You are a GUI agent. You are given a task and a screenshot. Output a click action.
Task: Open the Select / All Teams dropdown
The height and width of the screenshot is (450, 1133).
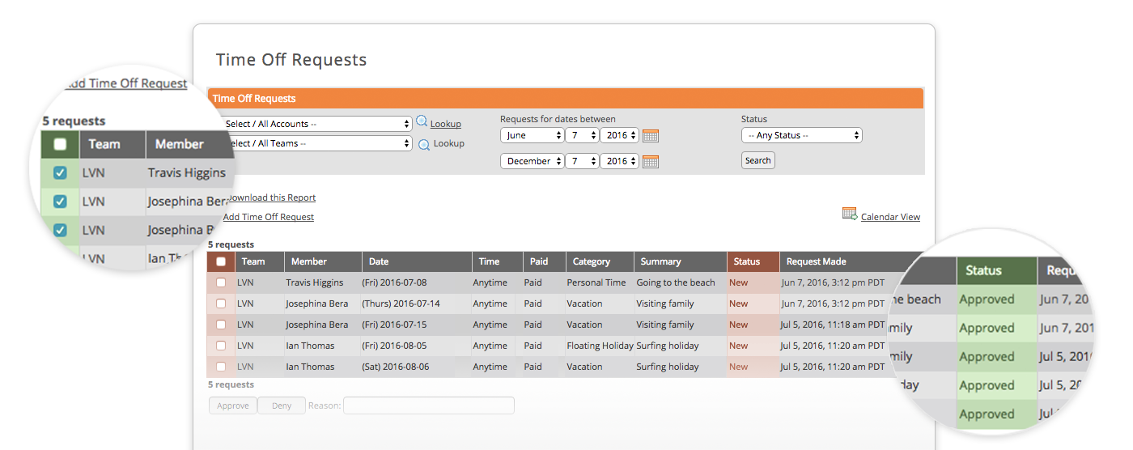coord(316,143)
